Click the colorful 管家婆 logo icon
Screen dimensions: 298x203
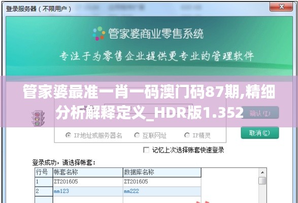click(x=99, y=33)
